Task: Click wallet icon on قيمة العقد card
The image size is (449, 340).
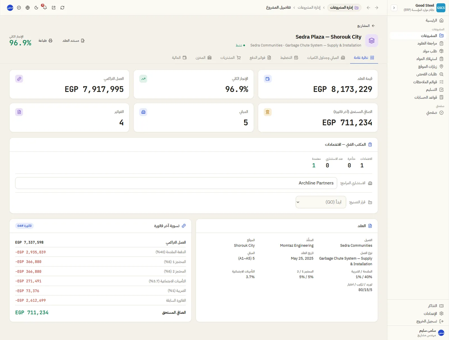Action: click(x=268, y=79)
